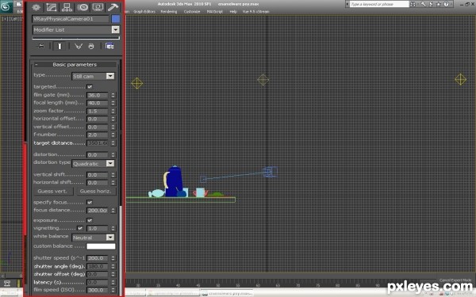Open white balance dropdown showing Neutral
The image size is (476, 297).
(x=93, y=238)
